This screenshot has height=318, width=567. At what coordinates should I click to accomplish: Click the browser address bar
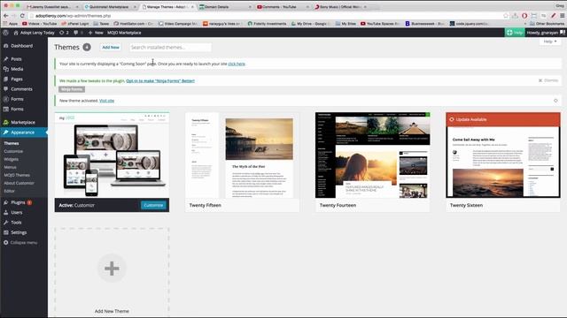266,16
